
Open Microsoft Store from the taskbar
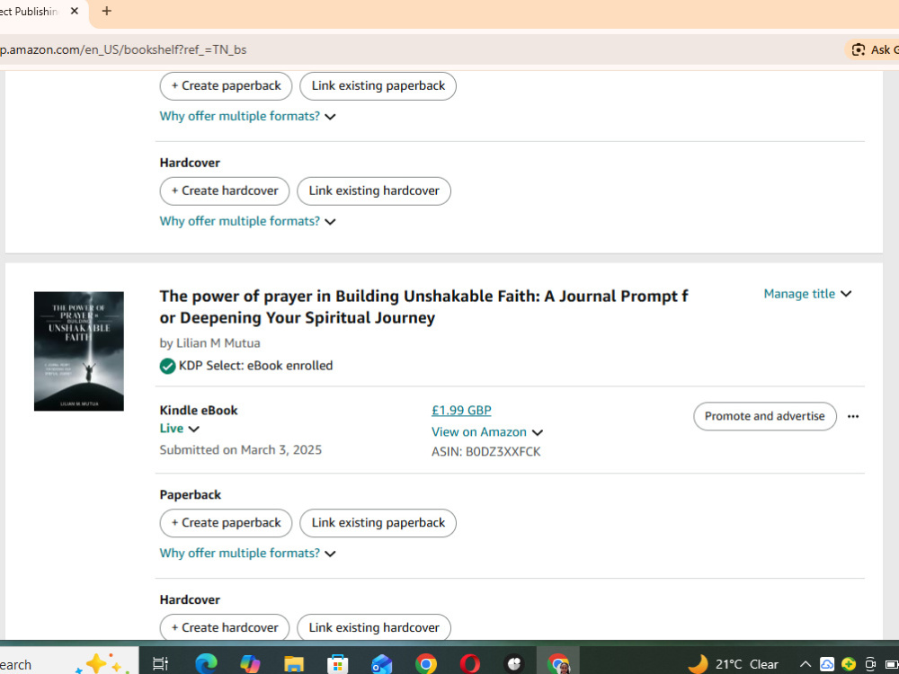coord(338,664)
